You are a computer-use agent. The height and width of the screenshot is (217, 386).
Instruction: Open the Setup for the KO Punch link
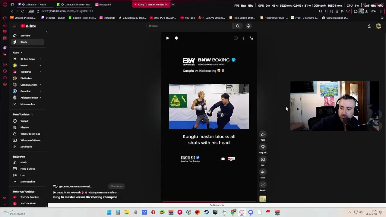(x=86, y=192)
